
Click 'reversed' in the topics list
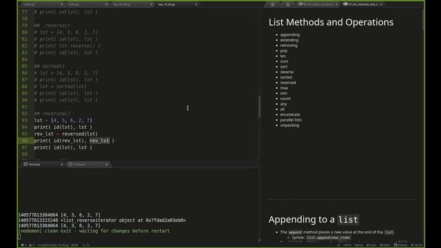point(288,83)
